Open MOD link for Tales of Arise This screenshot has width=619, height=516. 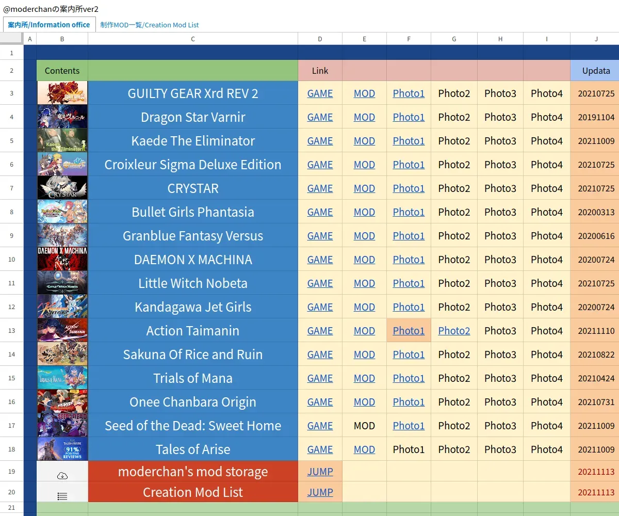[x=364, y=449]
